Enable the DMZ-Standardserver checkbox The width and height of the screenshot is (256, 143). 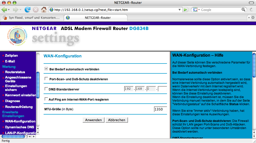tap(46, 89)
